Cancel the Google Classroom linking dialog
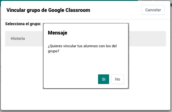The height and width of the screenshot is (112, 172). click(153, 10)
